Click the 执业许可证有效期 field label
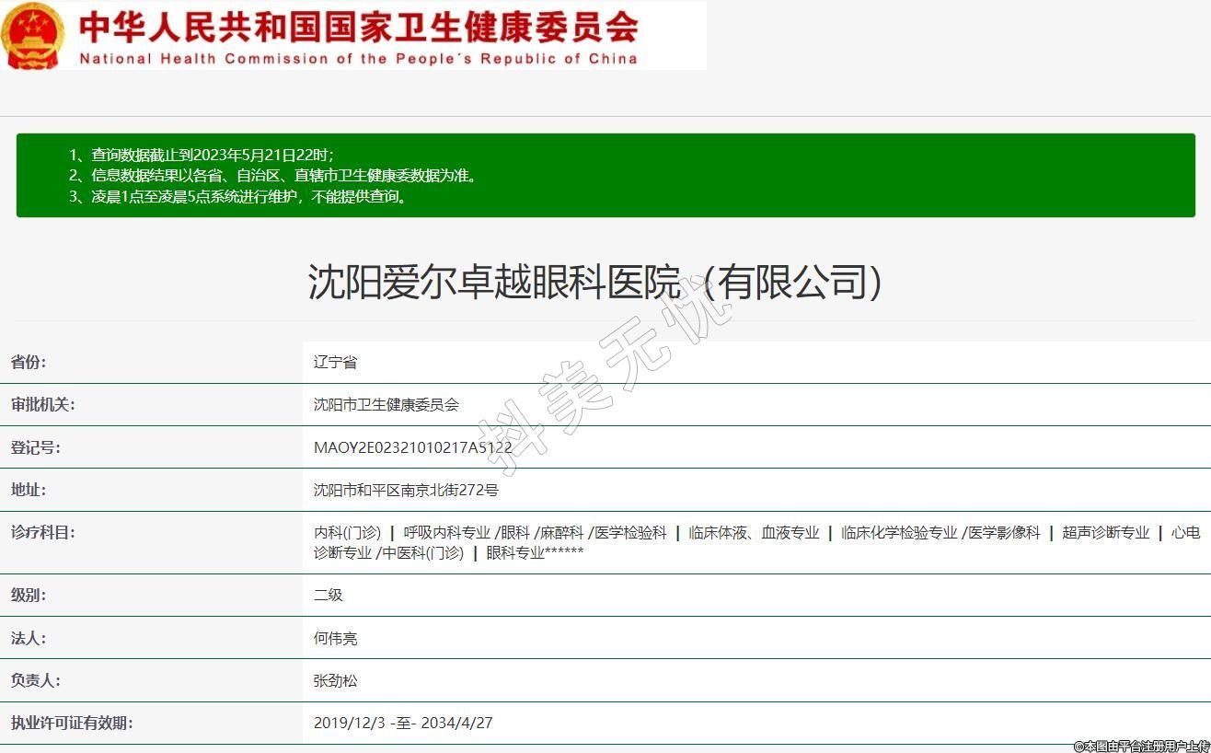Viewport: 1211px width, 753px height. (72, 723)
